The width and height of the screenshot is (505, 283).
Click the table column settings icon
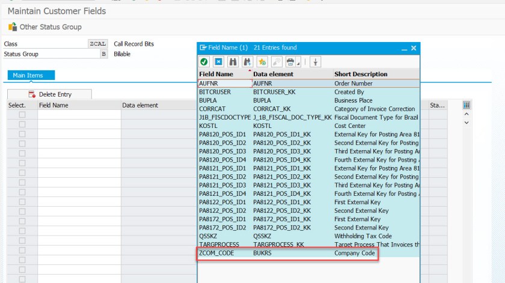coord(467,105)
